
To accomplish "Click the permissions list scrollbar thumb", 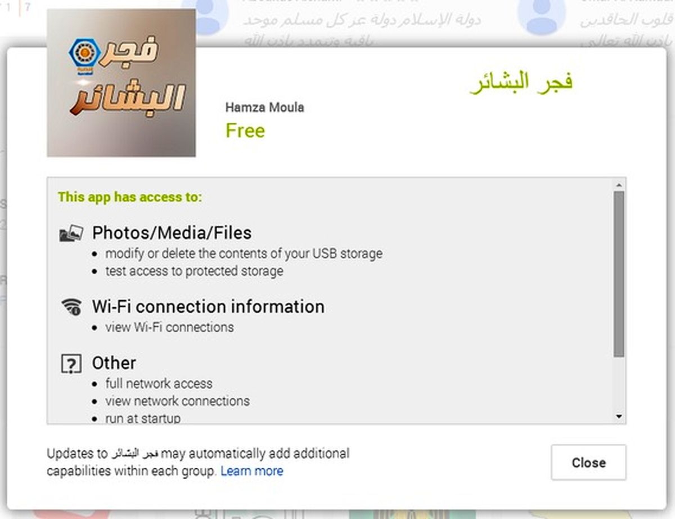I will coord(619,274).
